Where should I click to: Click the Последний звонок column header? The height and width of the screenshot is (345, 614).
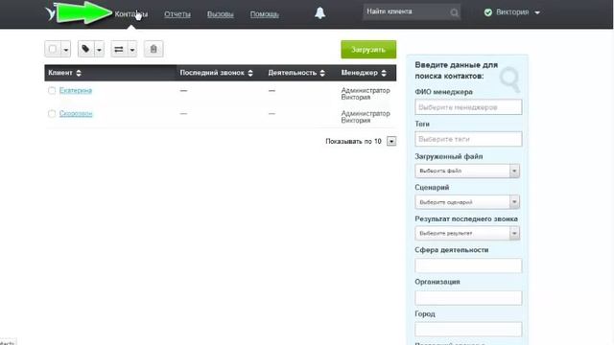pos(212,73)
